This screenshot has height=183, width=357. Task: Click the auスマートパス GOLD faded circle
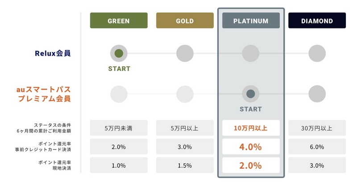point(185,94)
